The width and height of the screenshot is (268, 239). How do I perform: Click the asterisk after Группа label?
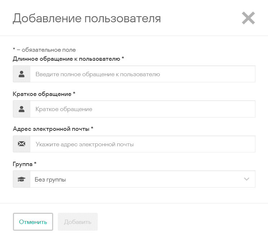pos(35,164)
